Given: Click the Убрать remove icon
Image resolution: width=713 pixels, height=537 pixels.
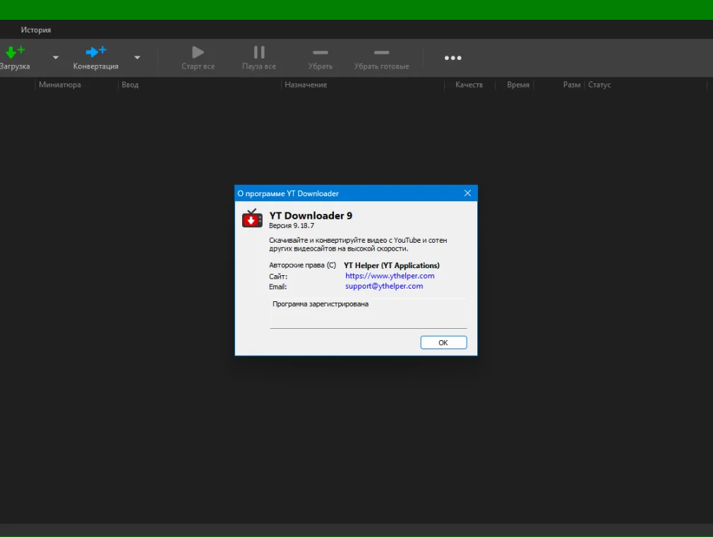Looking at the screenshot, I should coord(320,53).
